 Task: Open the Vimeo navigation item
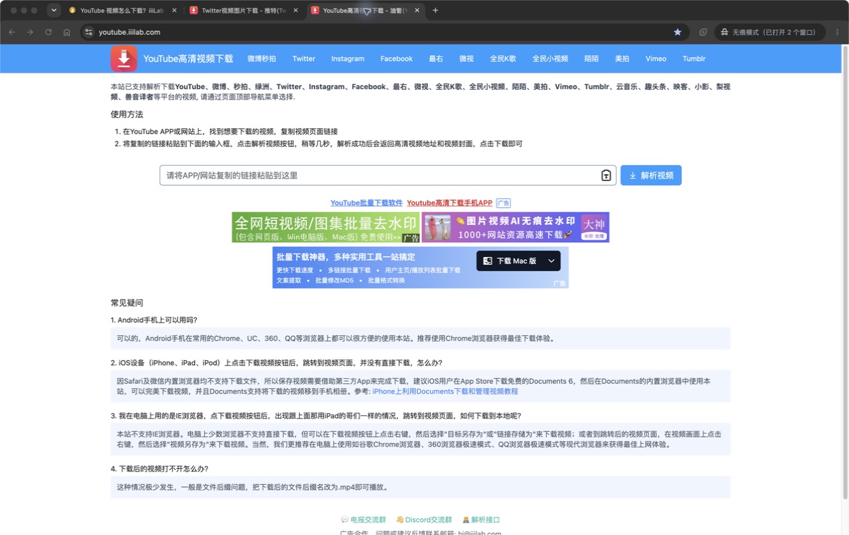coord(656,59)
